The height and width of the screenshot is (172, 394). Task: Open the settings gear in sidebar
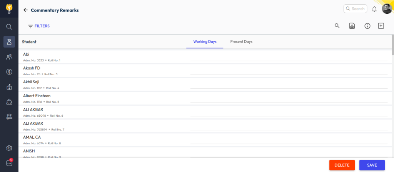(9, 148)
